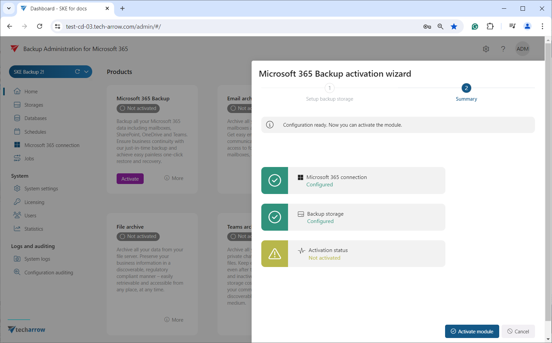Viewport: 552px width, 343px height.
Task: Bookmark this page with star icon
Action: (454, 27)
